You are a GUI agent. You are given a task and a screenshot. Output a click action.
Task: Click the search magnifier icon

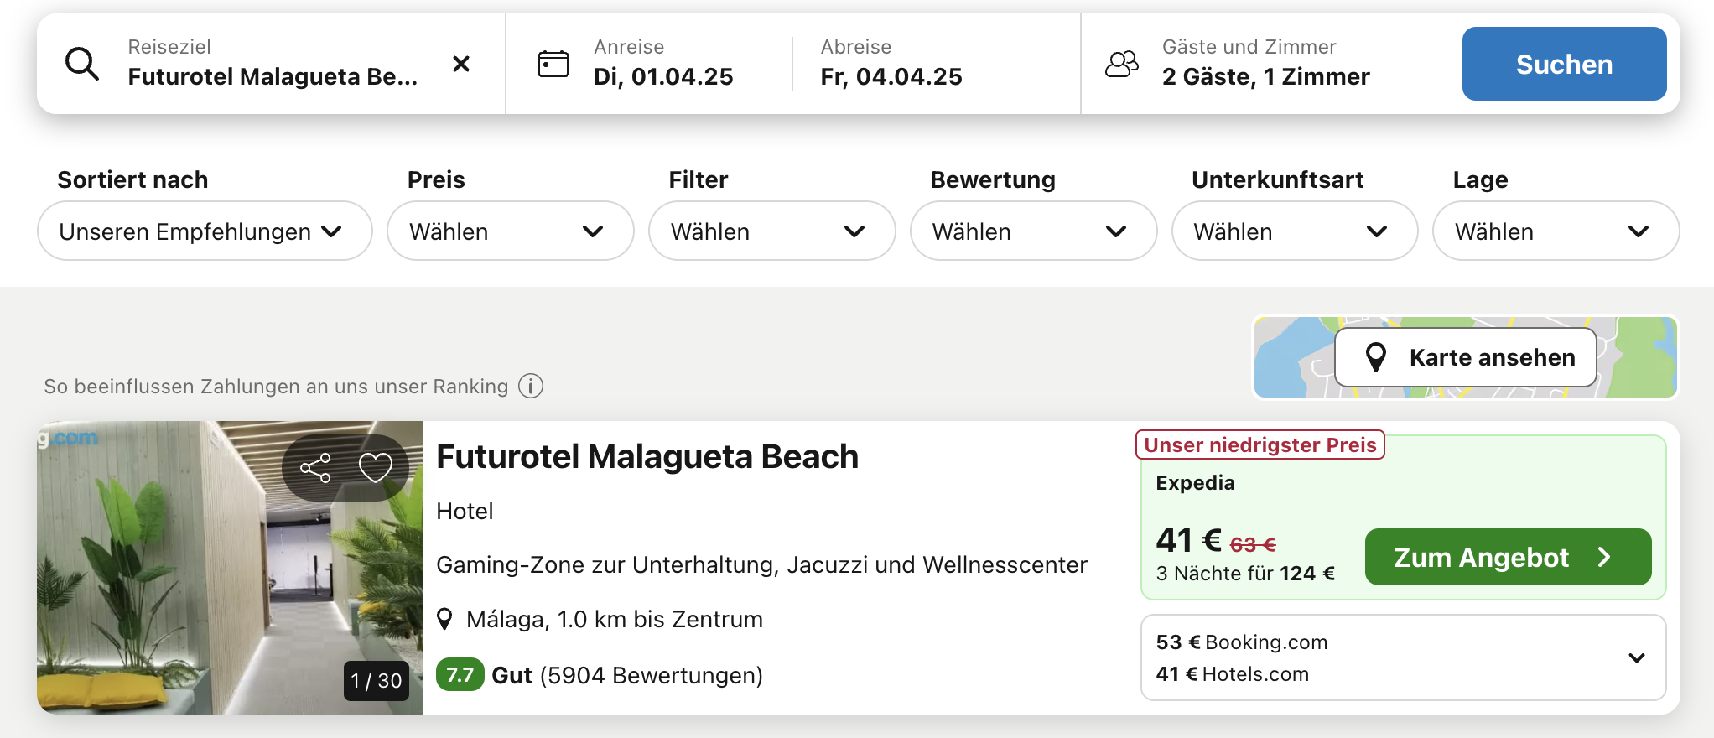click(x=82, y=64)
